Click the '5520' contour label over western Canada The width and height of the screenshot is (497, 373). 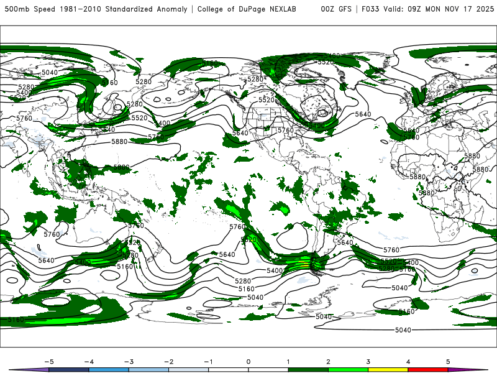tap(267, 100)
